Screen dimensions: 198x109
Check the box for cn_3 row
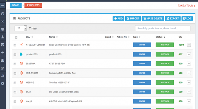pos(15,92)
